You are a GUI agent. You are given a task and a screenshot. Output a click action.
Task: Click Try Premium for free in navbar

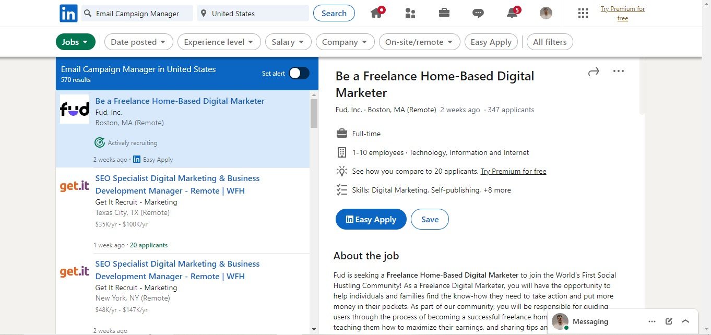(623, 14)
